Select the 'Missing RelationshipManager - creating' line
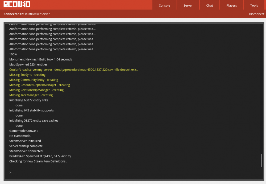Image resolution: width=266 pixels, height=184 pixels. [36, 90]
